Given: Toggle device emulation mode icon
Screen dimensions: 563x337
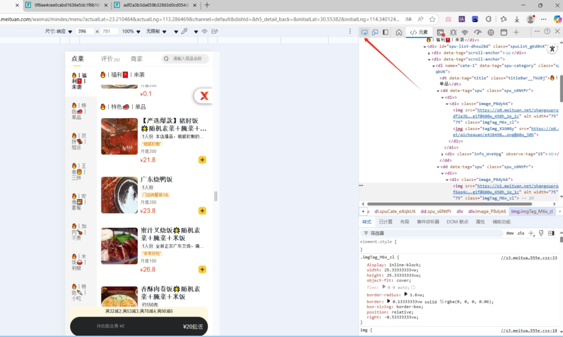Looking at the screenshot, I should pyautogui.click(x=375, y=32).
